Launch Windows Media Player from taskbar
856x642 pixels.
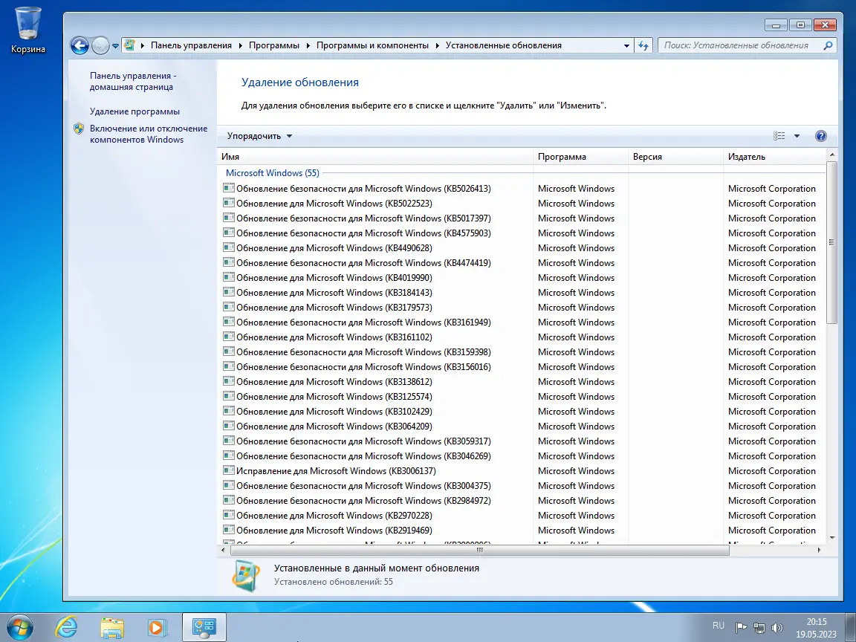[x=157, y=628]
